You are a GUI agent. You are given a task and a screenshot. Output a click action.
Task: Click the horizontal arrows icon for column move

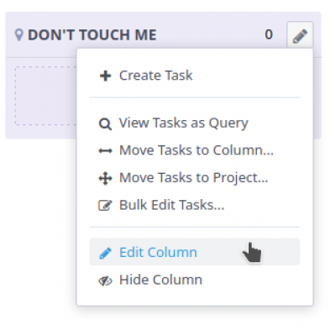point(105,151)
